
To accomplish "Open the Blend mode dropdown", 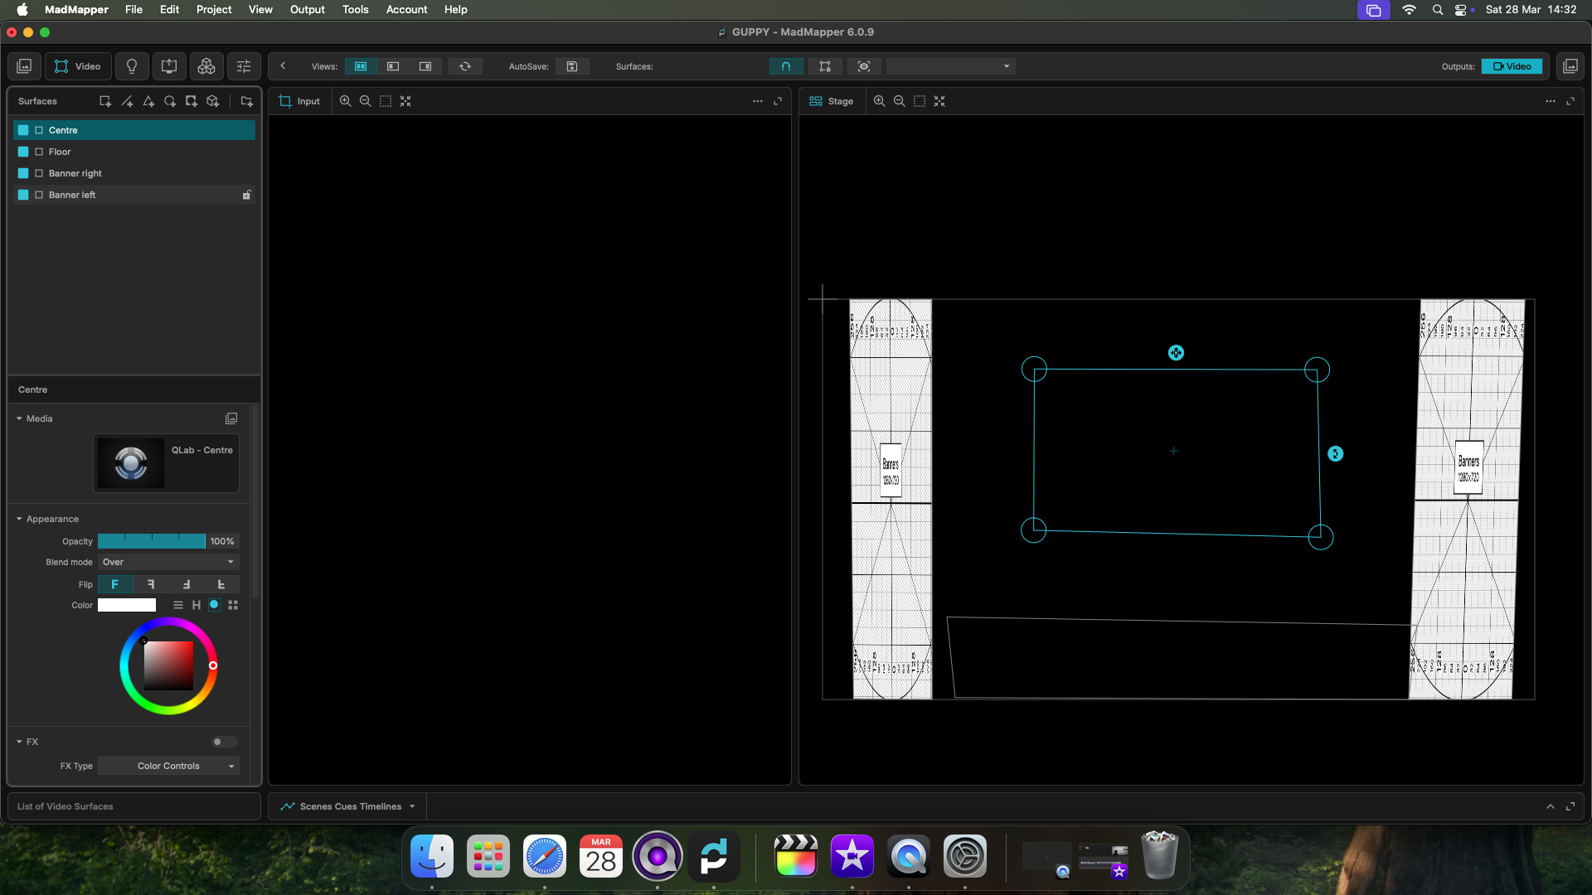I will [168, 562].
